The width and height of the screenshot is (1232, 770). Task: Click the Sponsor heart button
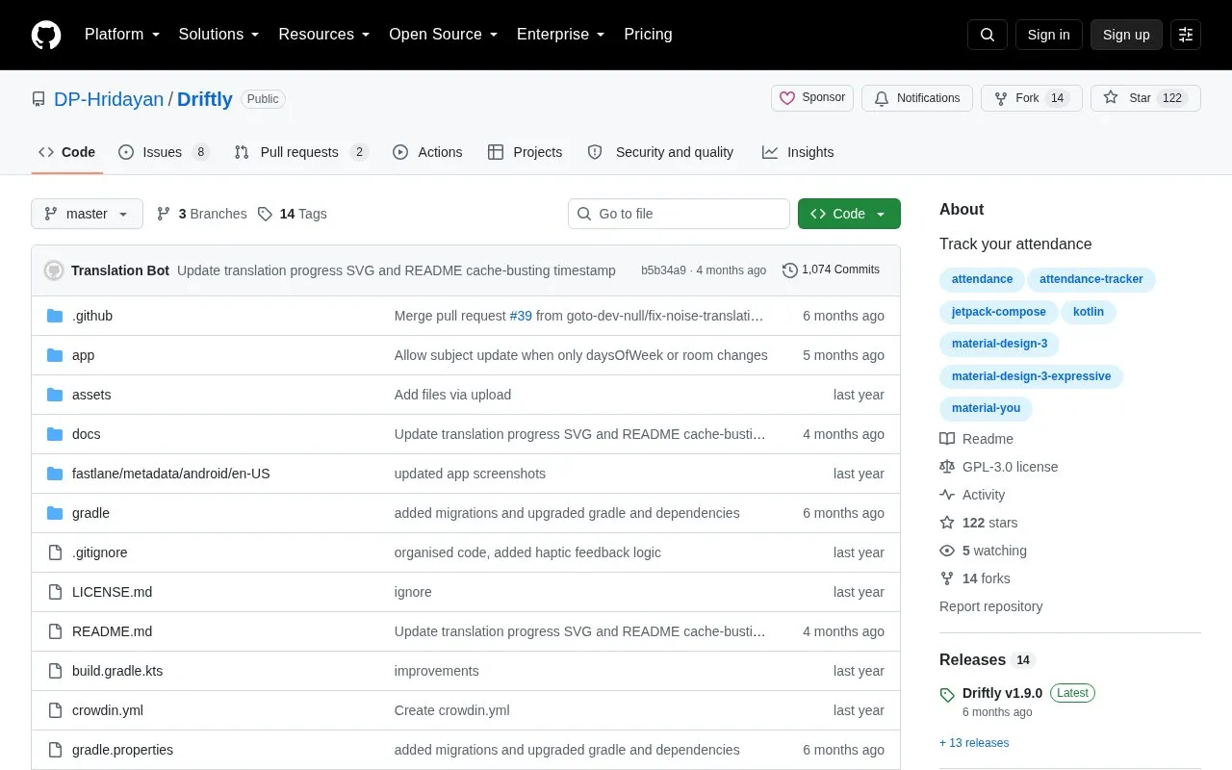click(812, 98)
